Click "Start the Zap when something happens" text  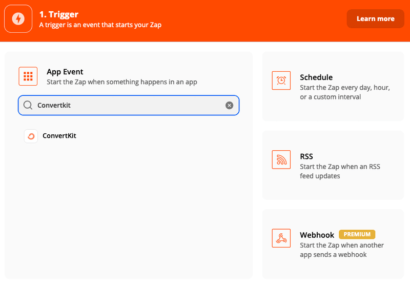122,82
